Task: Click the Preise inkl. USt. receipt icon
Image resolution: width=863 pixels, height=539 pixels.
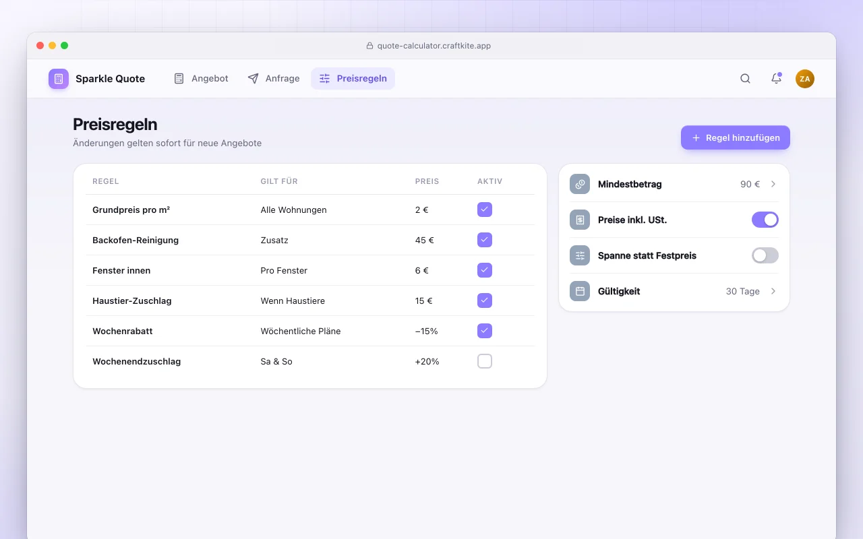Action: pyautogui.click(x=580, y=220)
